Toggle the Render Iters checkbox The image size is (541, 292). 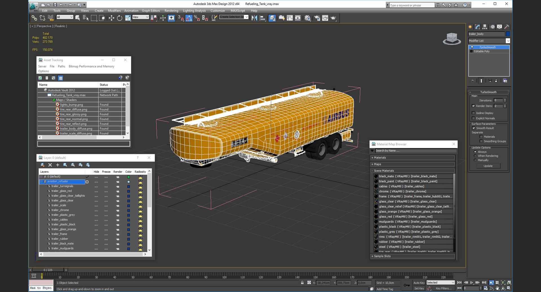[473, 106]
